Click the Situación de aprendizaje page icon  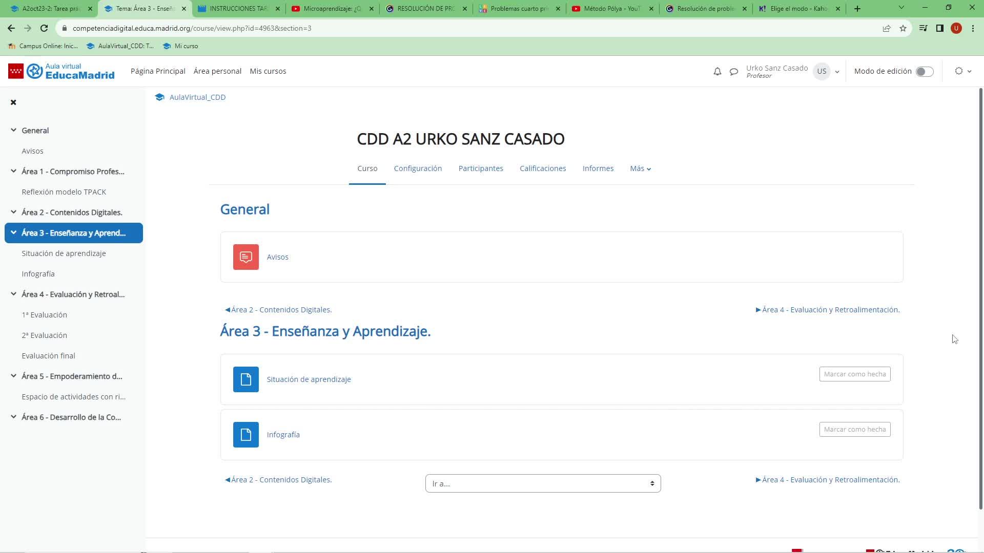tap(245, 379)
